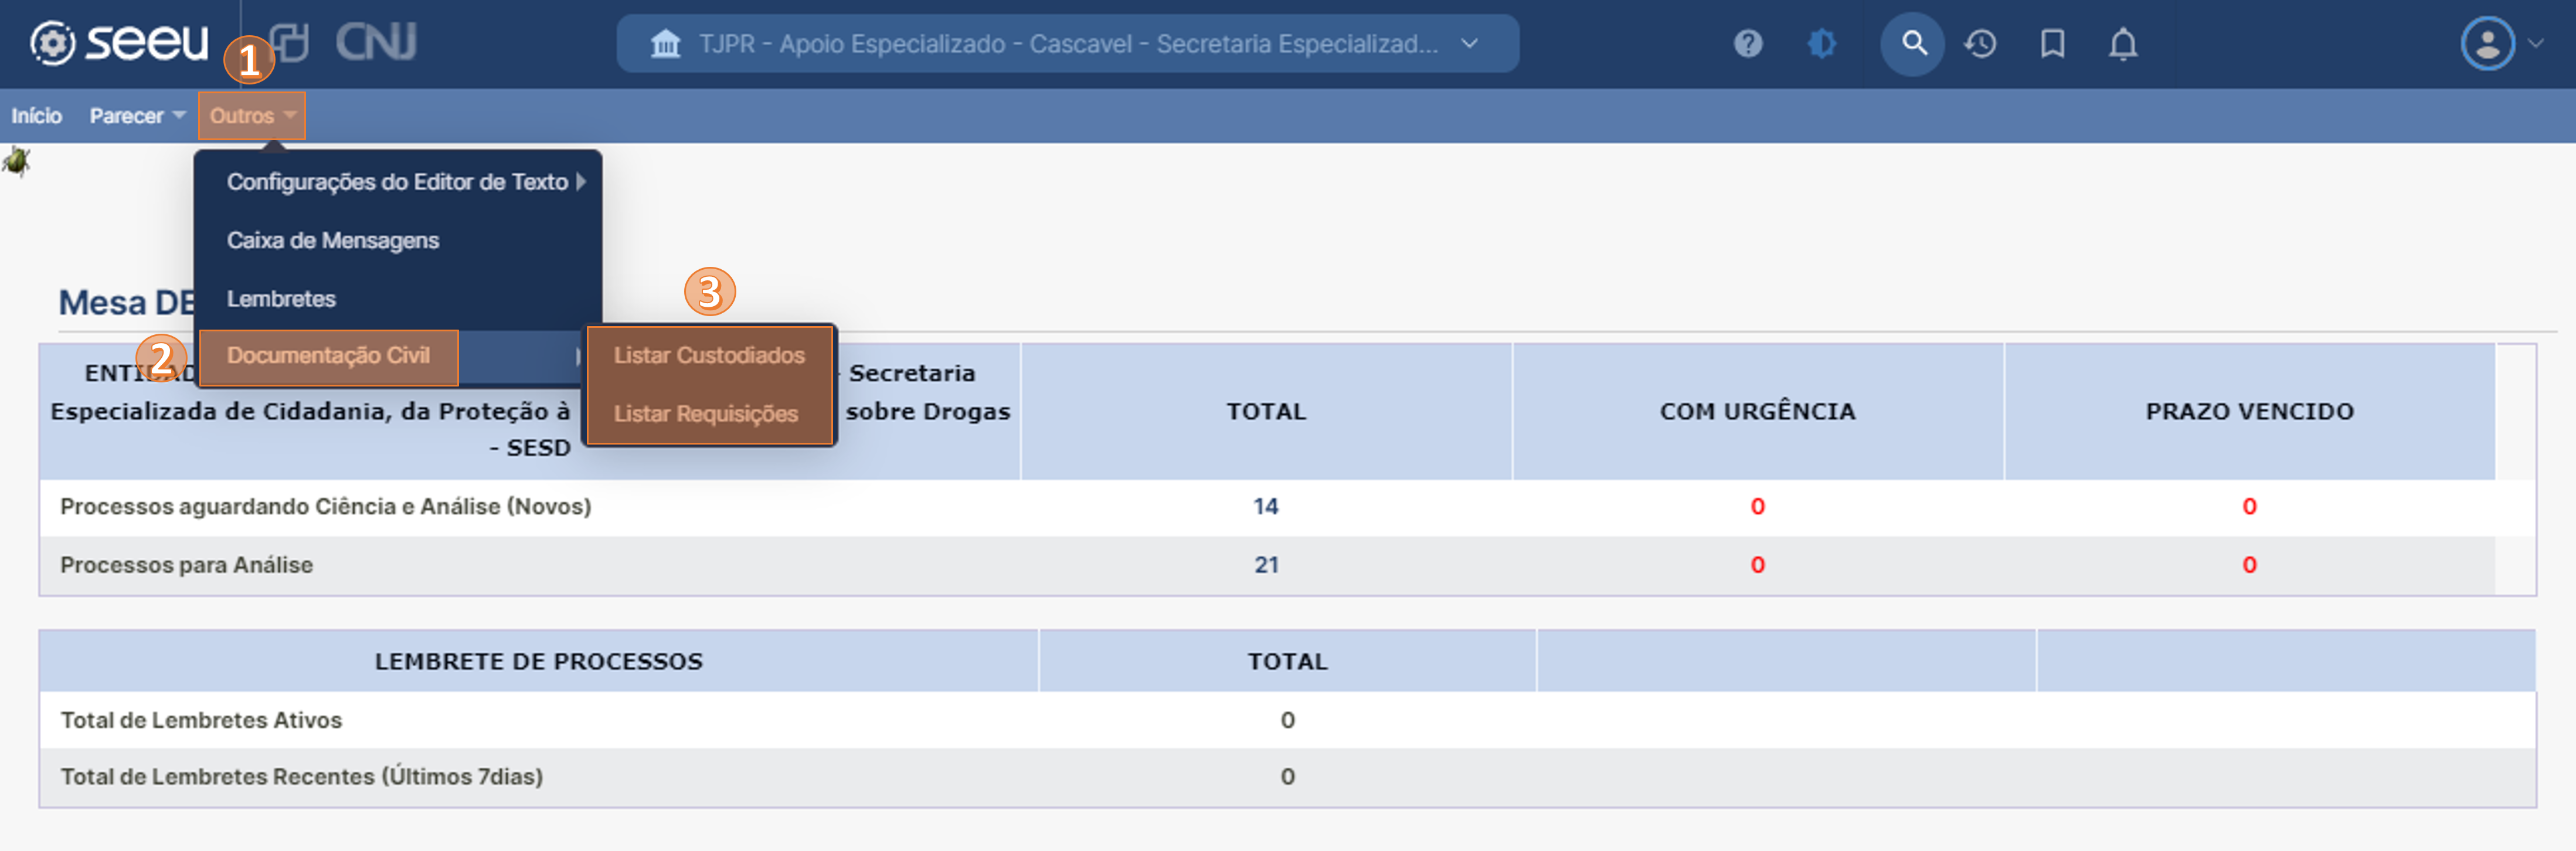The image size is (2576, 851).
Task: Open the Parecer menu
Action: point(137,116)
